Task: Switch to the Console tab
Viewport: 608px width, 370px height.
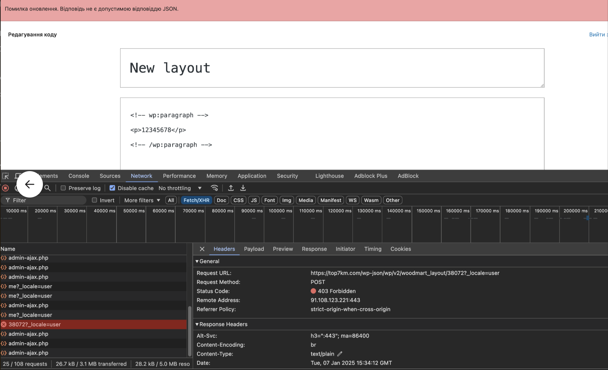Action: [x=79, y=176]
